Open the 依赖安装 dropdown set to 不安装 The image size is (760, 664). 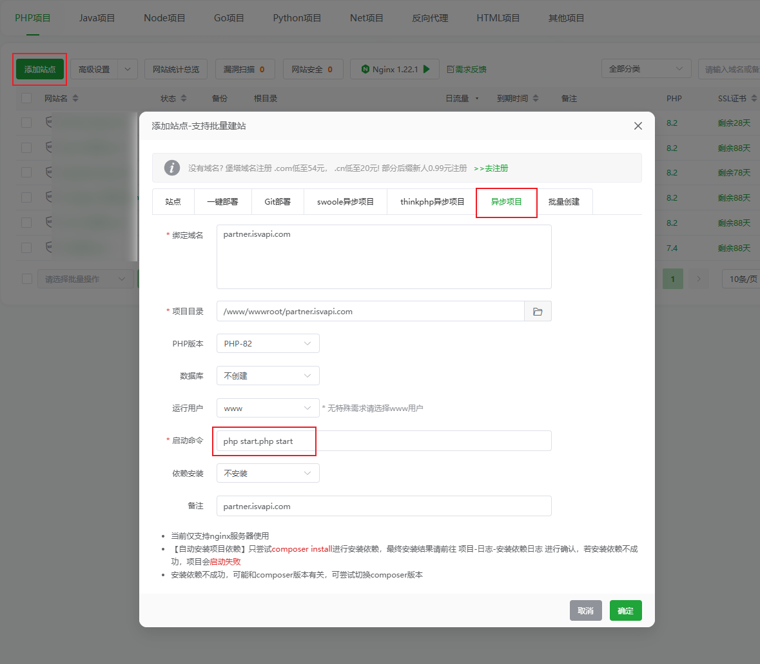[268, 474]
